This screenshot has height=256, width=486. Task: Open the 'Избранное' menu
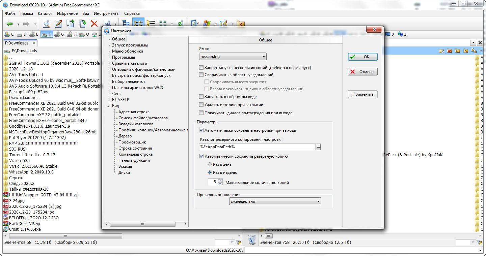(67, 13)
